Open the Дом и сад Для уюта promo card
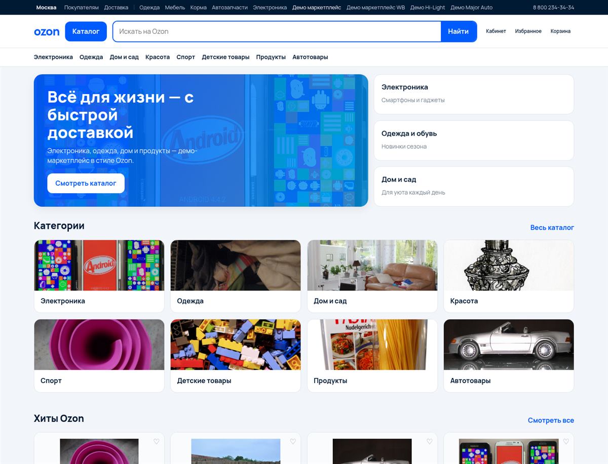 coord(474,186)
